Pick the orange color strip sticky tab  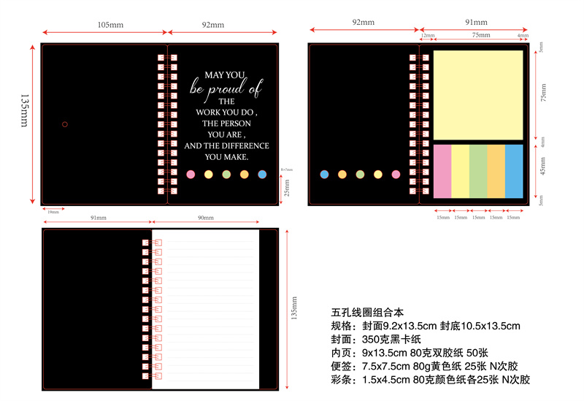coord(496,171)
